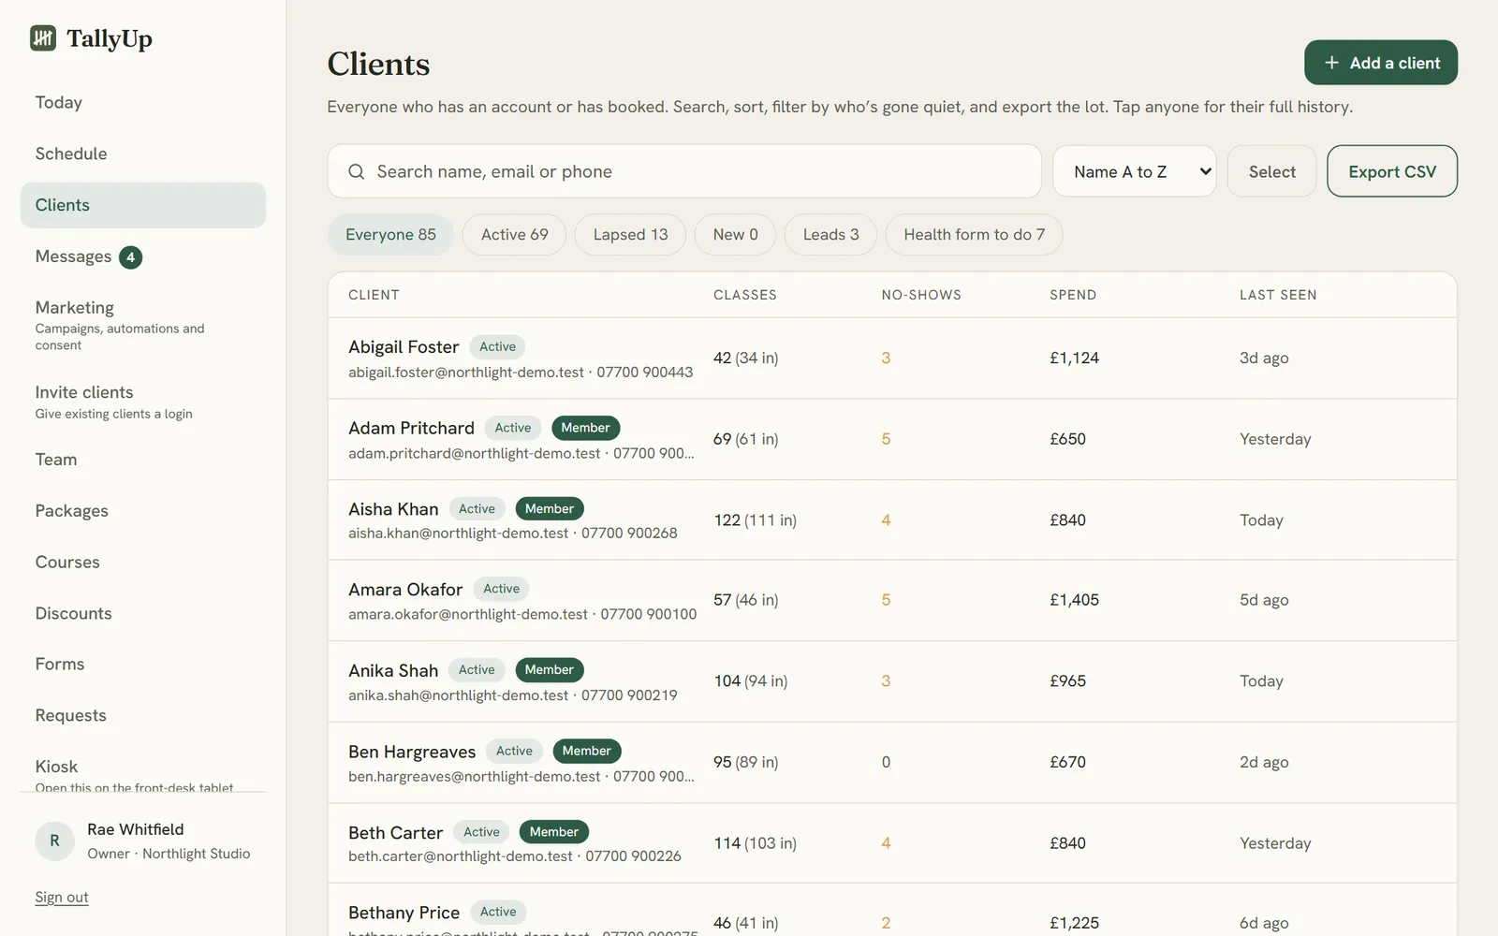The width and height of the screenshot is (1498, 936).
Task: Click Member badge on Aisha Khan
Action: [x=550, y=509]
